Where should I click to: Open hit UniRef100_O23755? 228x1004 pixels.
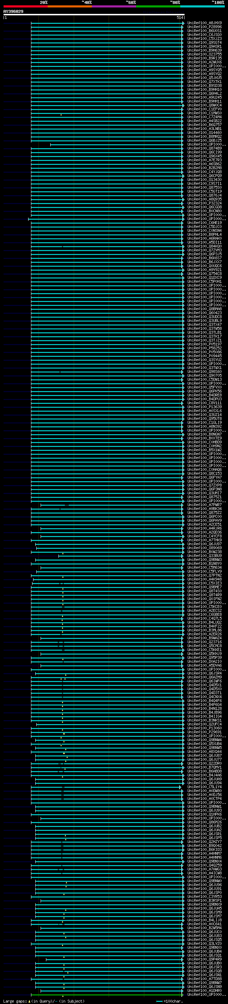[x=204, y=54]
